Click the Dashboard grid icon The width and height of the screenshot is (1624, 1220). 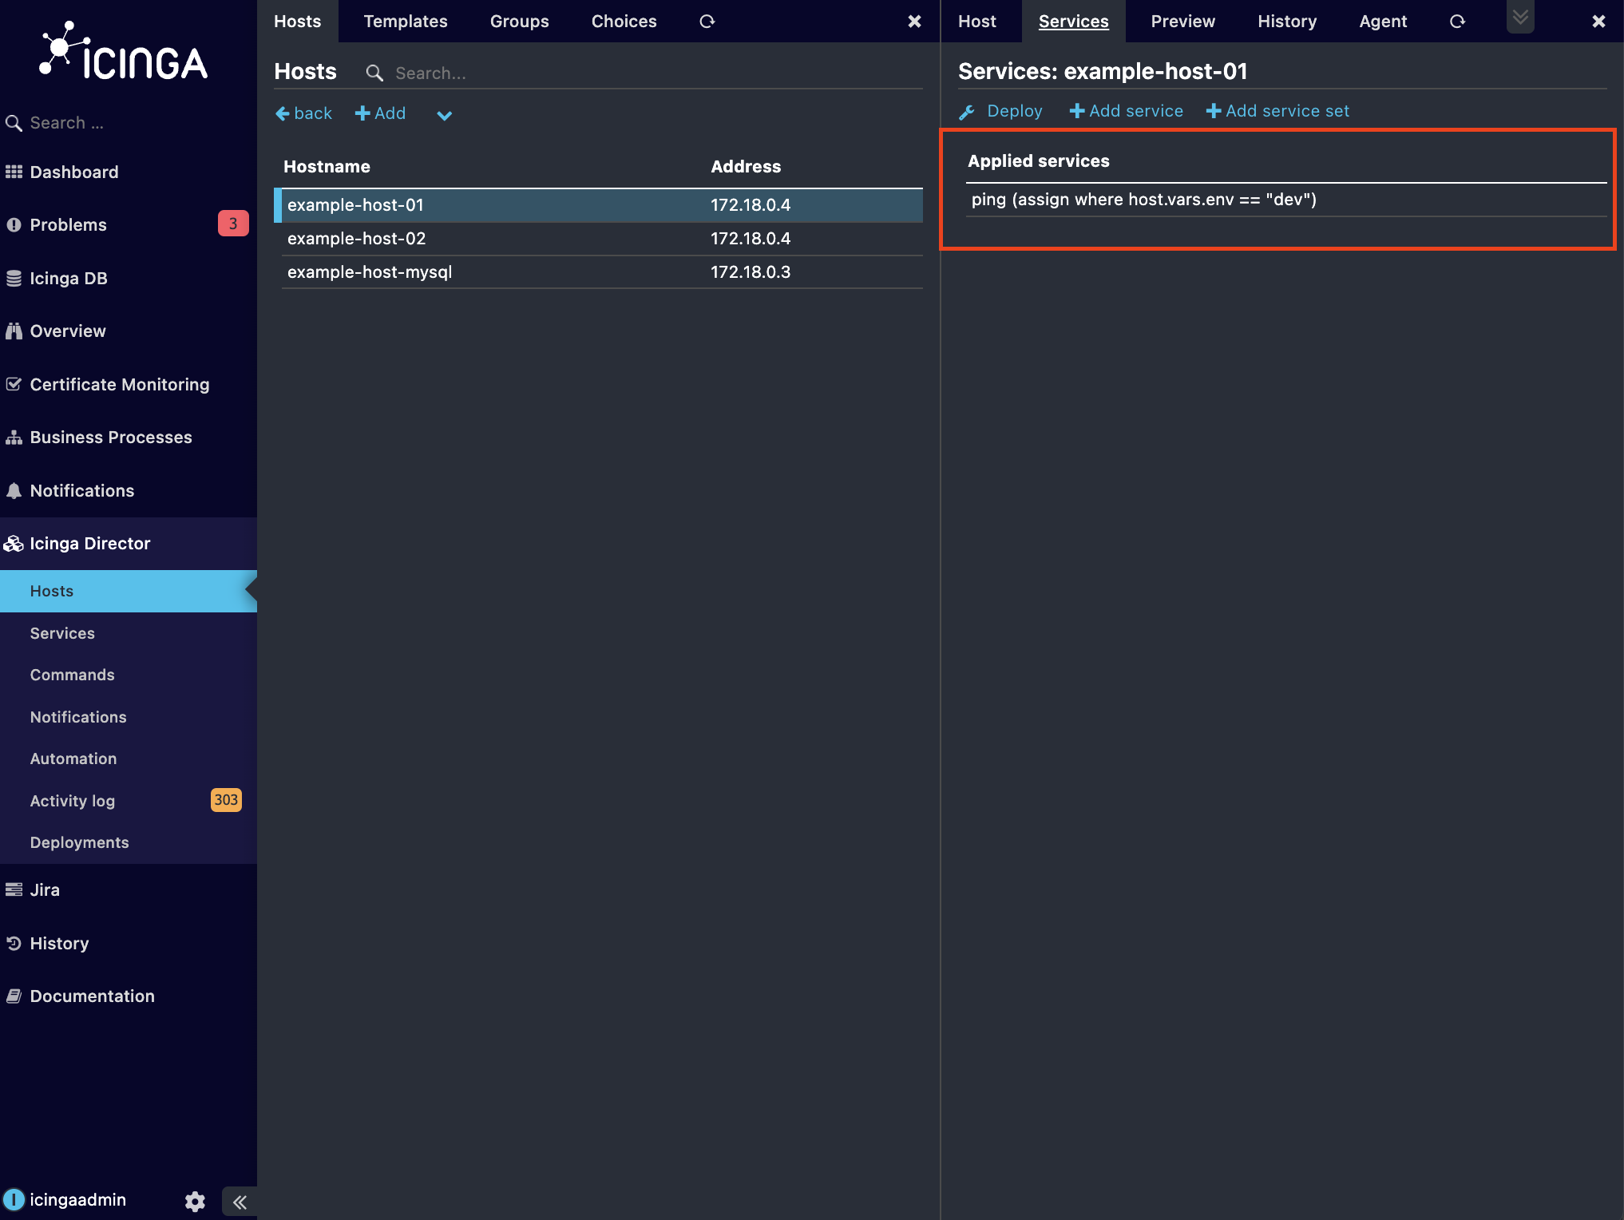pyautogui.click(x=14, y=172)
